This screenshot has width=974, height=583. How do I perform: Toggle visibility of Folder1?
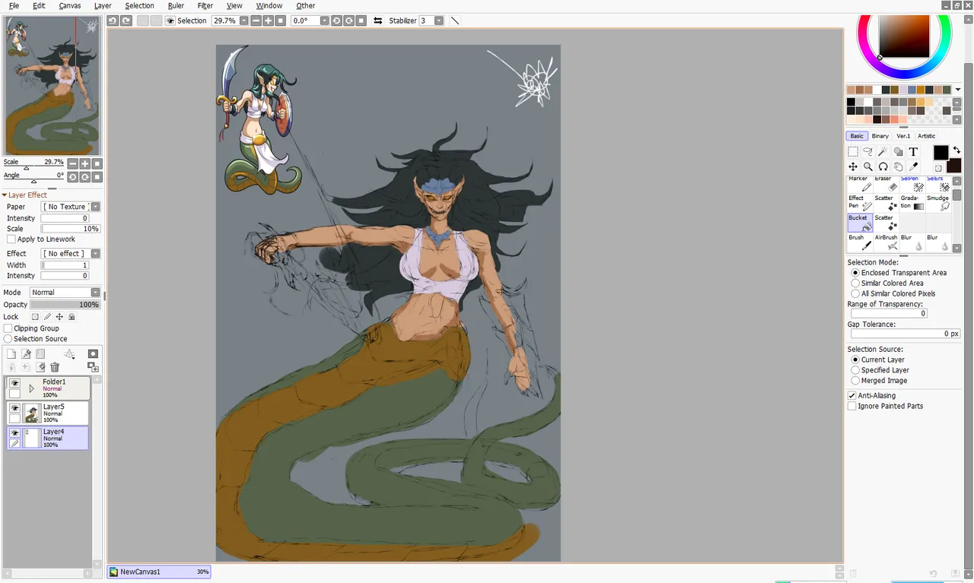click(x=14, y=383)
